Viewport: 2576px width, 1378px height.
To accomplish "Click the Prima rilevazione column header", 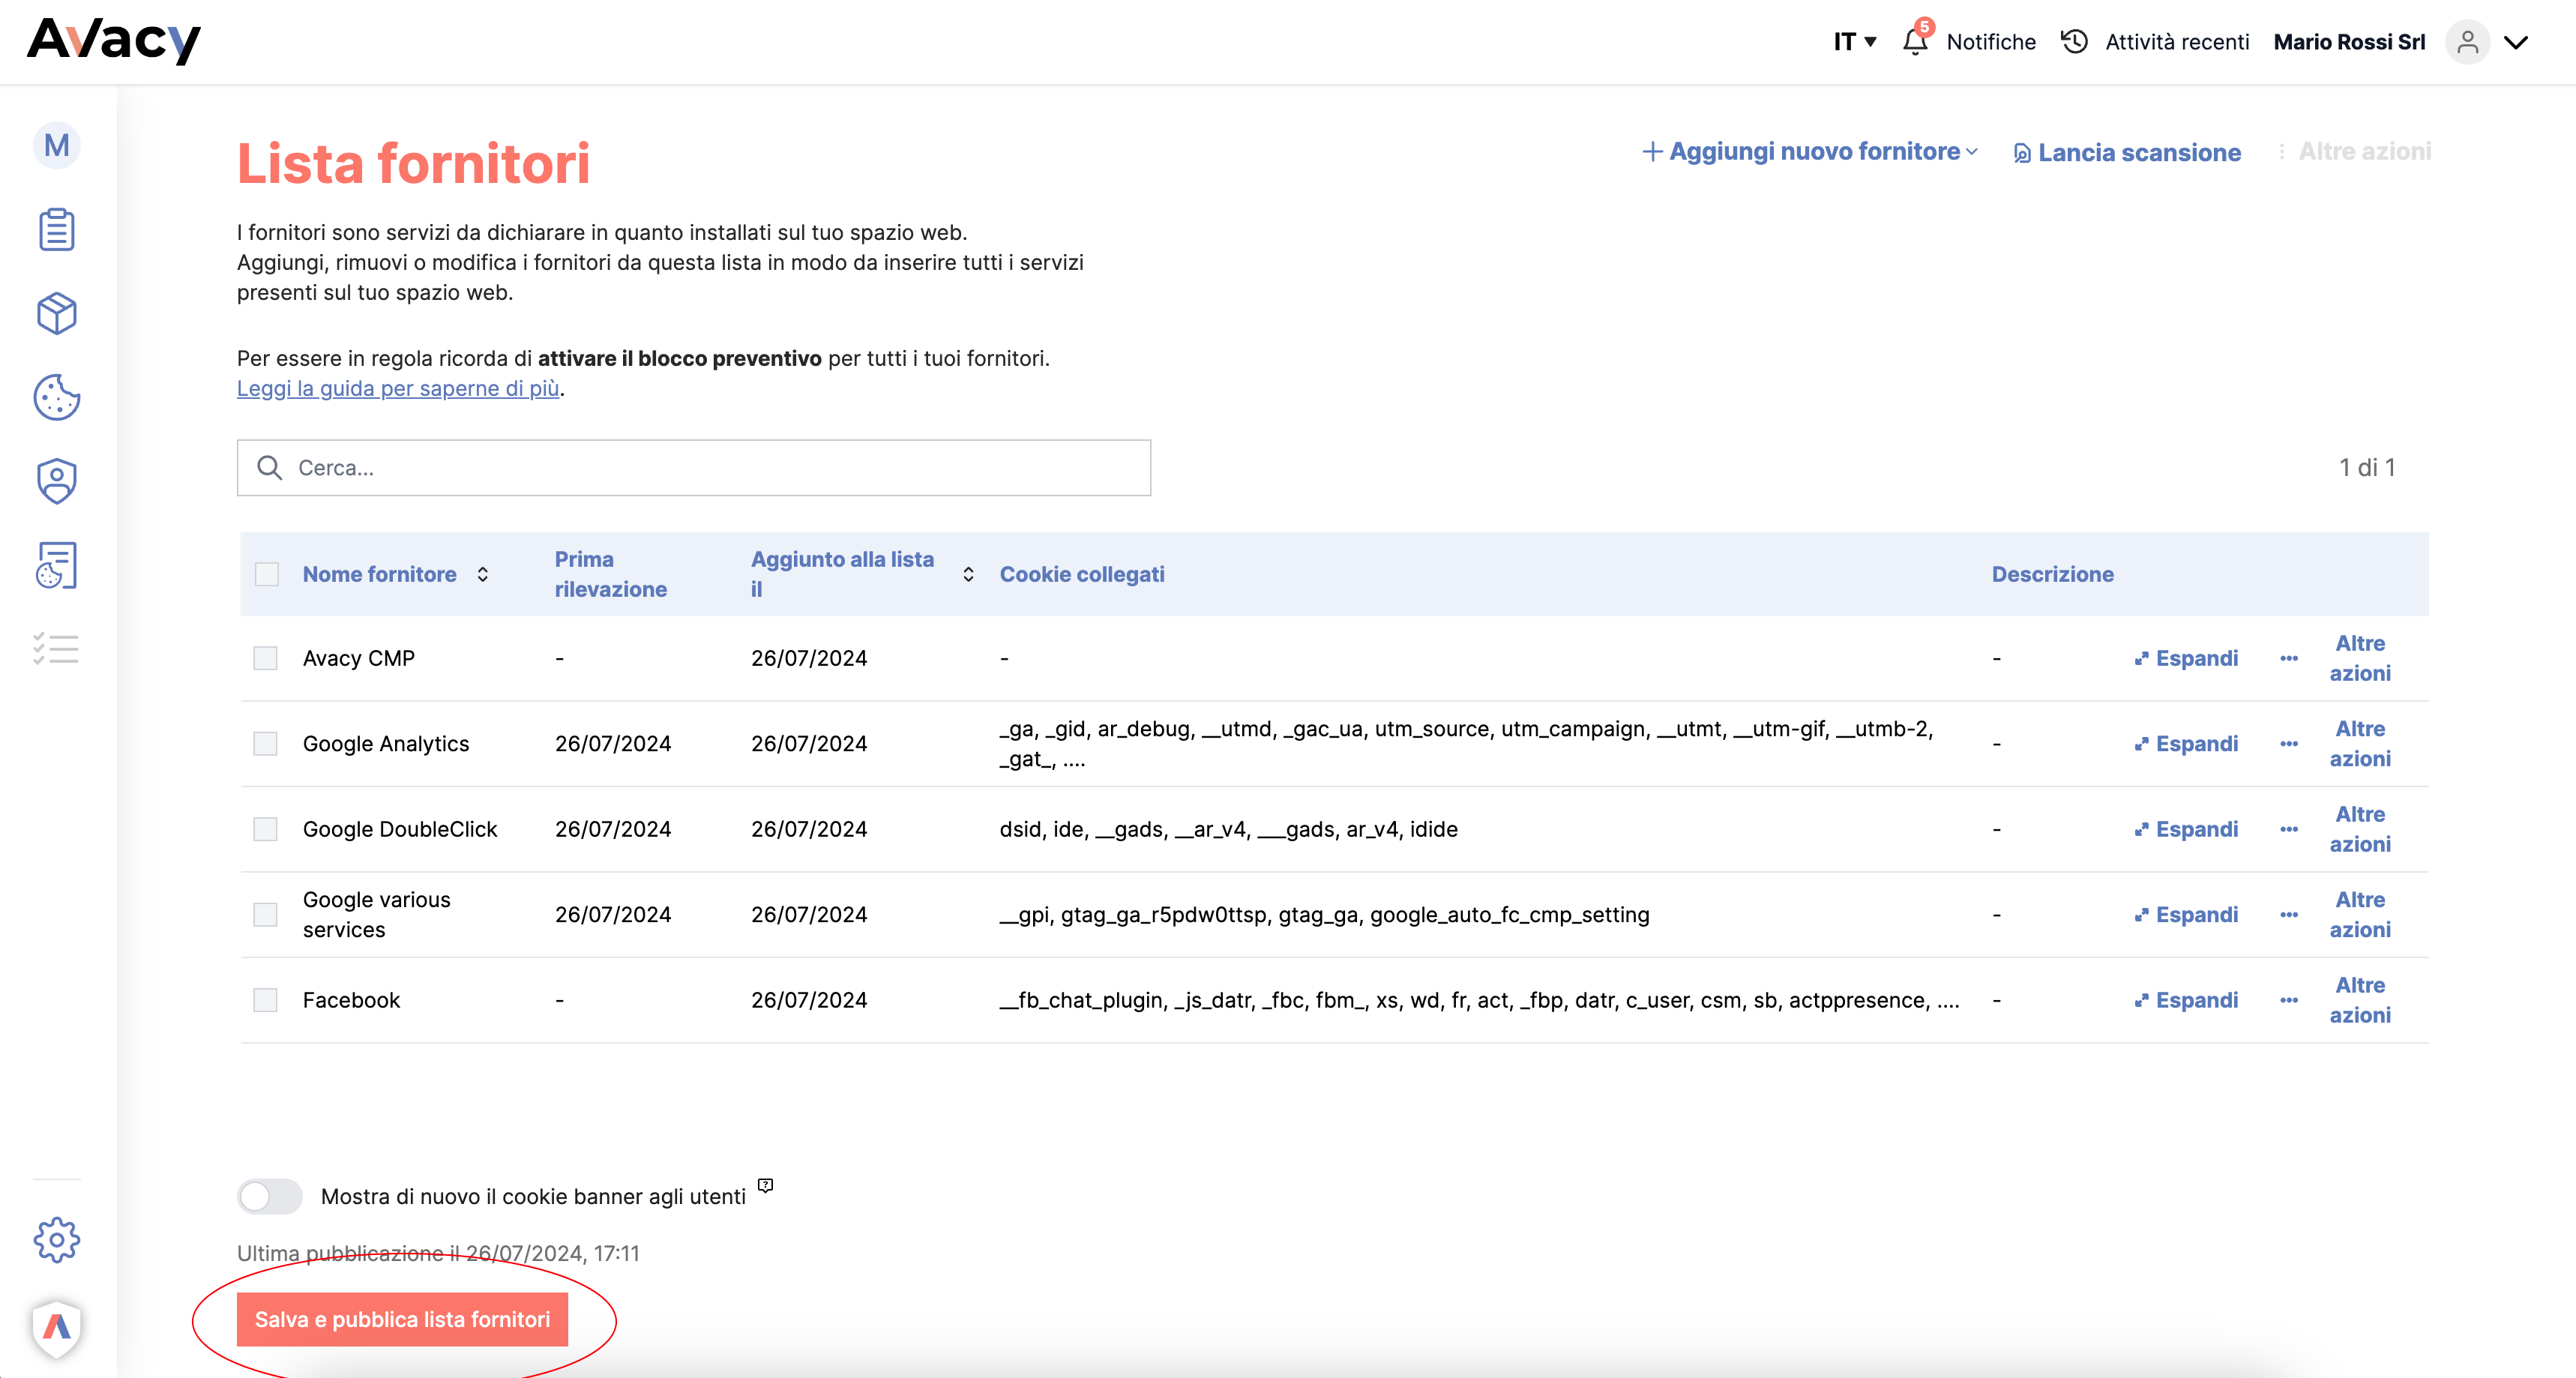I will (610, 575).
